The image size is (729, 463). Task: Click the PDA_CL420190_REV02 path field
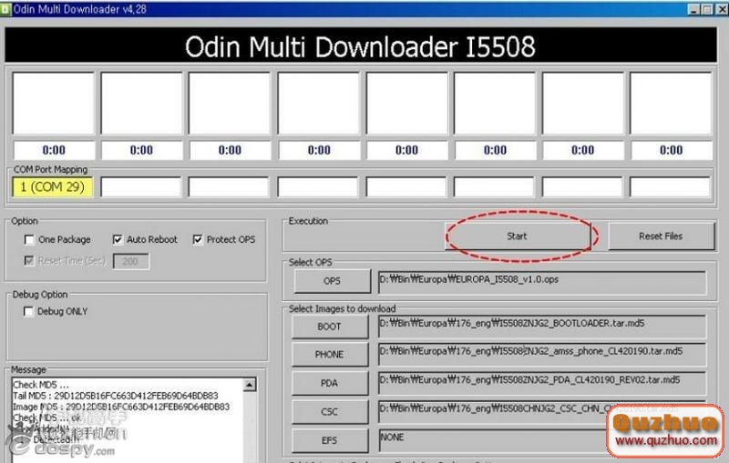coord(542,383)
